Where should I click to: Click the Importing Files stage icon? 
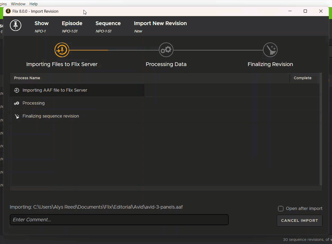tap(62, 50)
